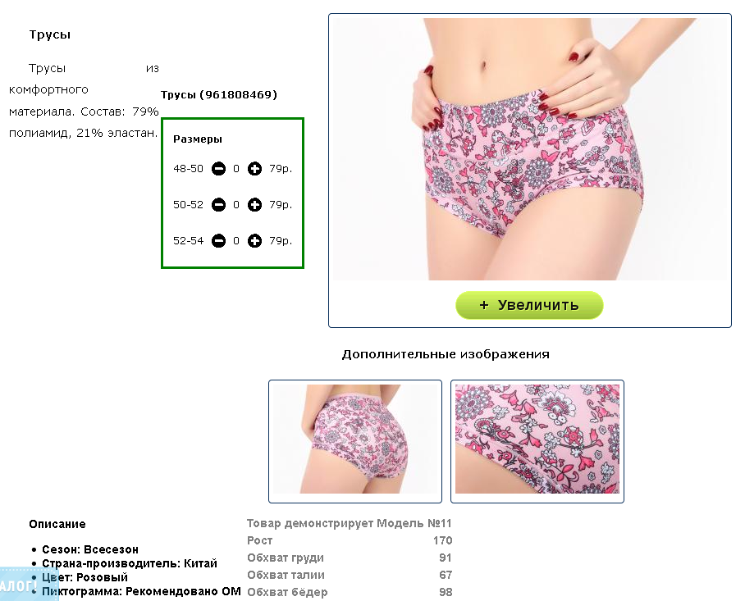Click the Описание description heading
Screen dimensions: 745x601
(x=57, y=524)
